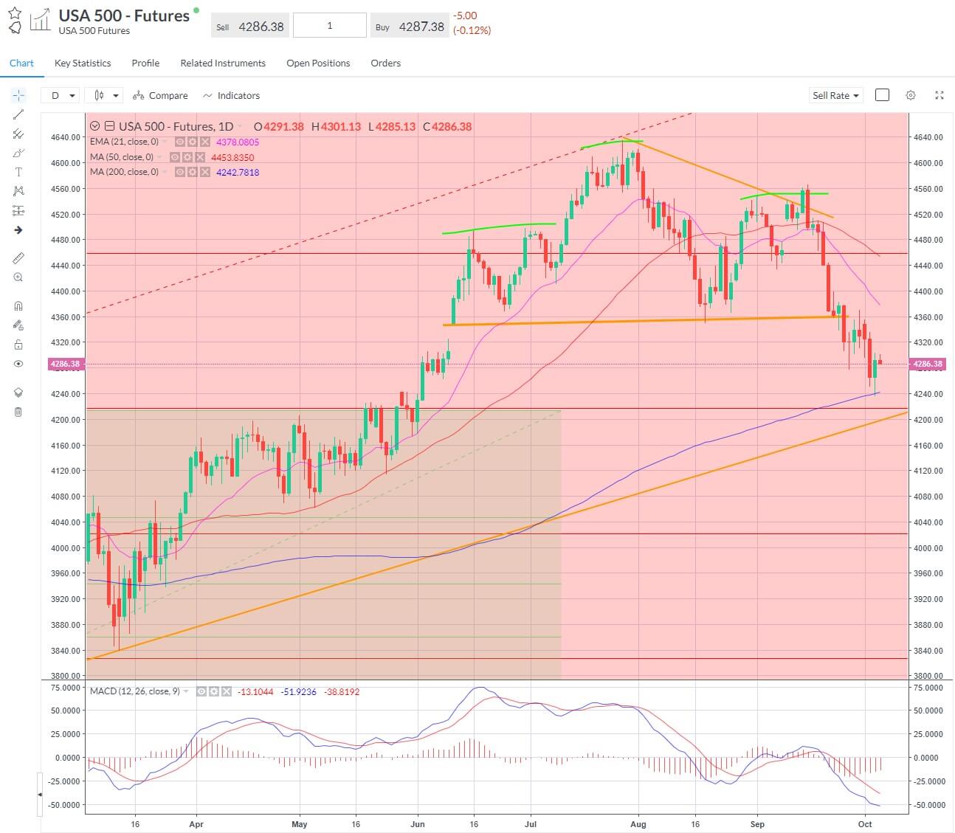Screen dimensions: 955x833
Task: Click the favorite star icon
Action: coord(15,13)
